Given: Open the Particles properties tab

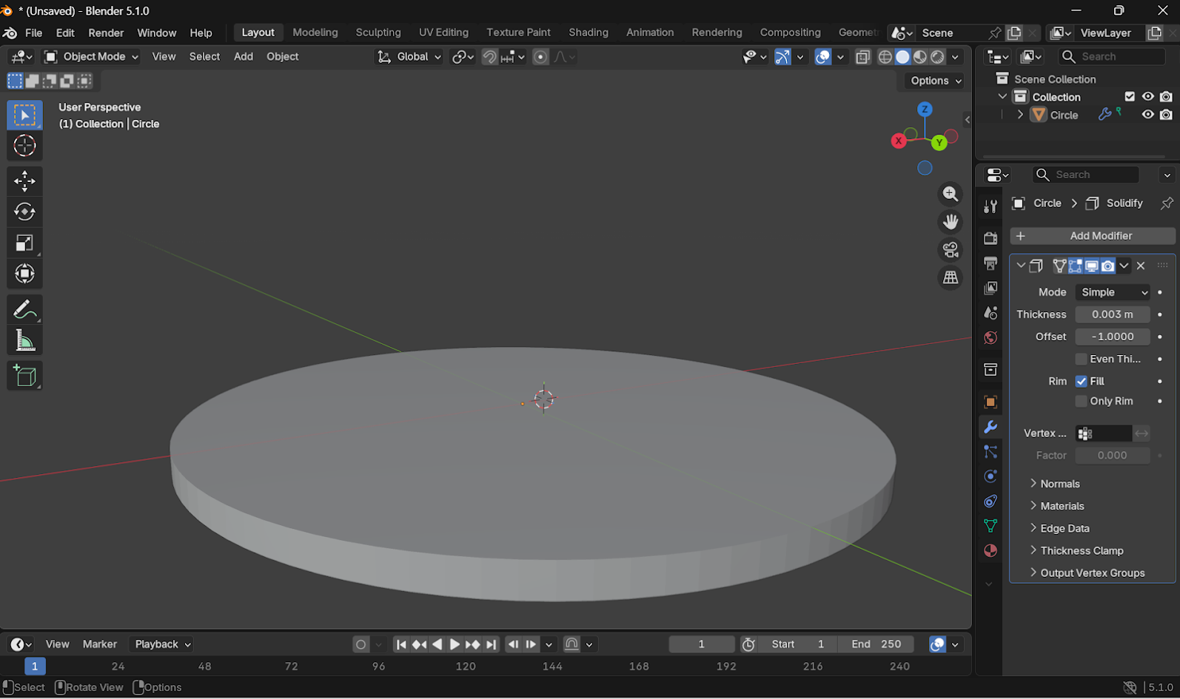Looking at the screenshot, I should [990, 452].
